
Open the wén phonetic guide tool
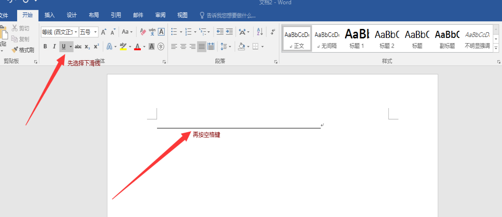click(152, 32)
